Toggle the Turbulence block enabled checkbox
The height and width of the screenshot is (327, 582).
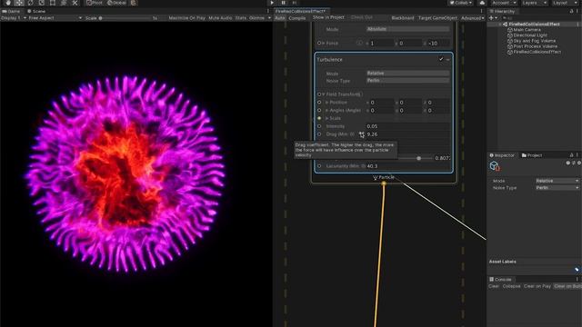tap(441, 59)
